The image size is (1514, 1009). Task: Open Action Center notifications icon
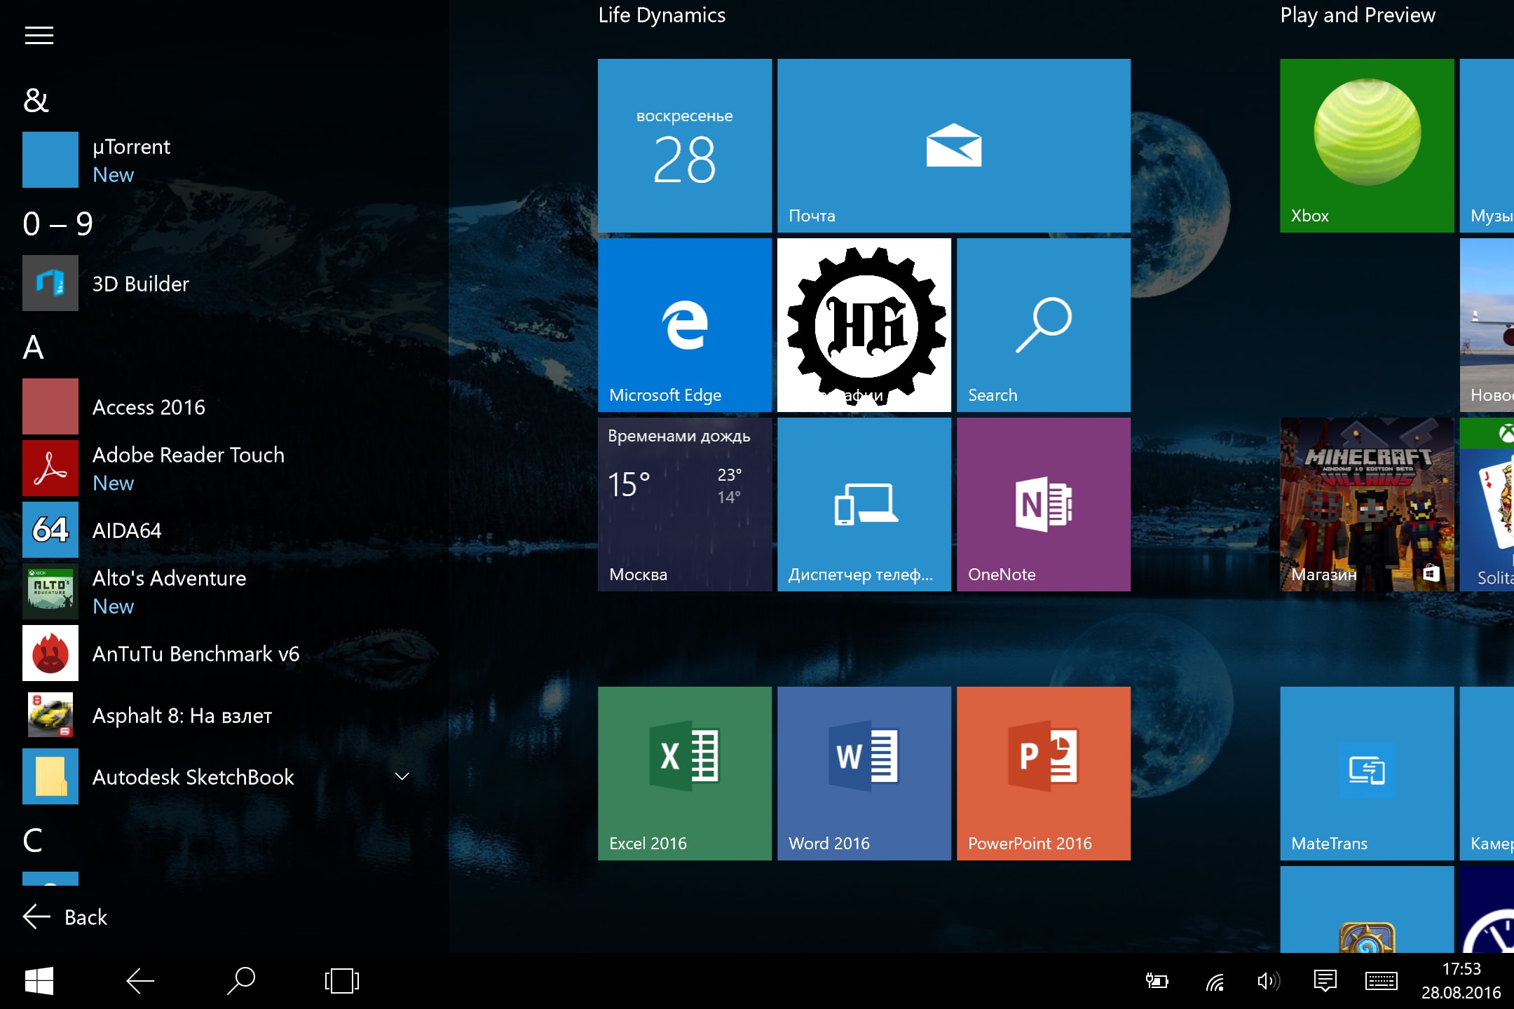click(1325, 981)
